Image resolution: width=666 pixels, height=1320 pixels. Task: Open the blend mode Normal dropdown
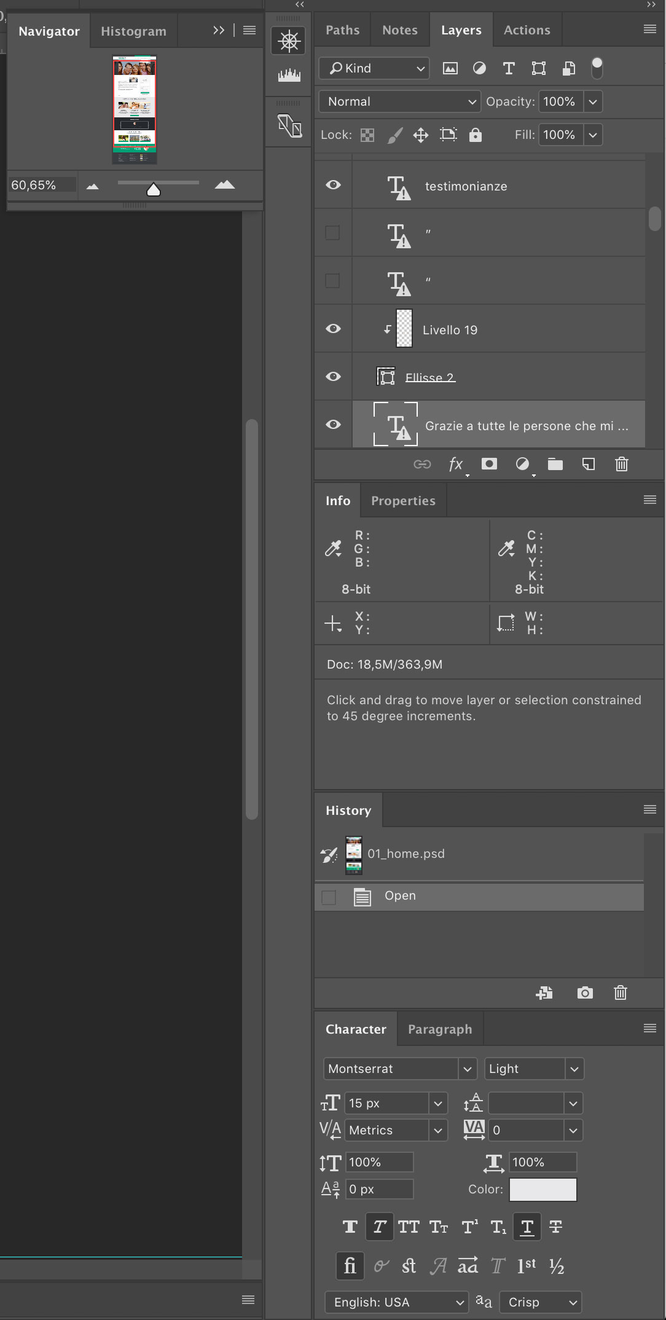point(399,101)
